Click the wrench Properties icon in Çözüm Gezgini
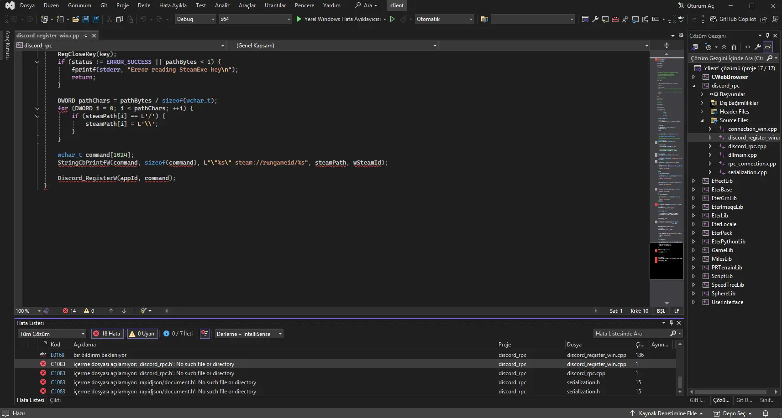The height and width of the screenshot is (418, 782). (x=758, y=47)
